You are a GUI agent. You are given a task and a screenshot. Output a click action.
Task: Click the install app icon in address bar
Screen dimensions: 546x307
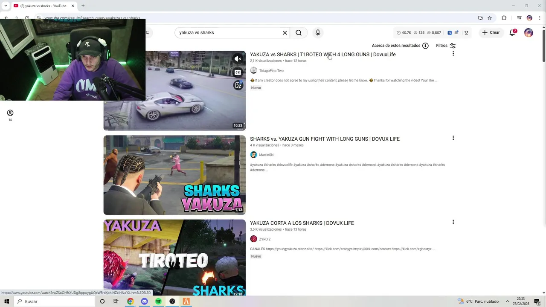[480, 18]
